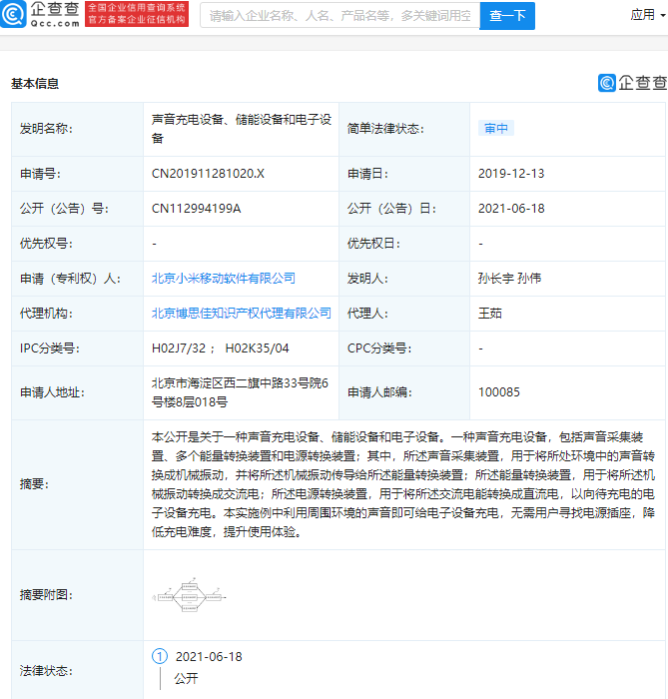Click application date 2019-12-13

click(x=511, y=174)
